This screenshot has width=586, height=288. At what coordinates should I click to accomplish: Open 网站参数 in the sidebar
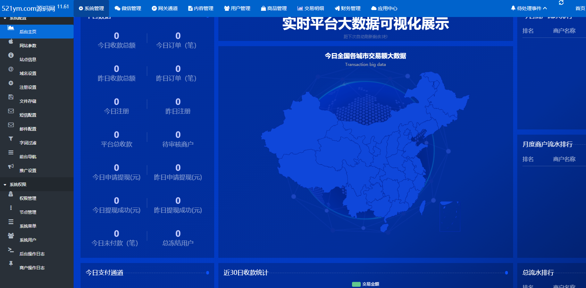click(28, 46)
